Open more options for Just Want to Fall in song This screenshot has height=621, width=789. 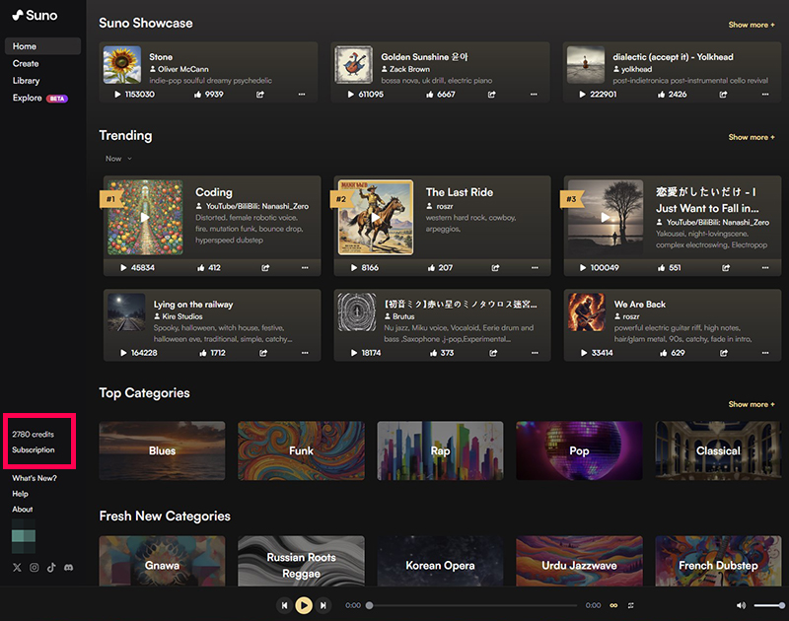[765, 267]
